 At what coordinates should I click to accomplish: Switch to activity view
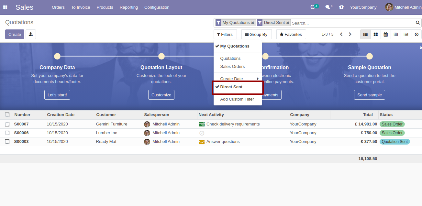(416, 34)
